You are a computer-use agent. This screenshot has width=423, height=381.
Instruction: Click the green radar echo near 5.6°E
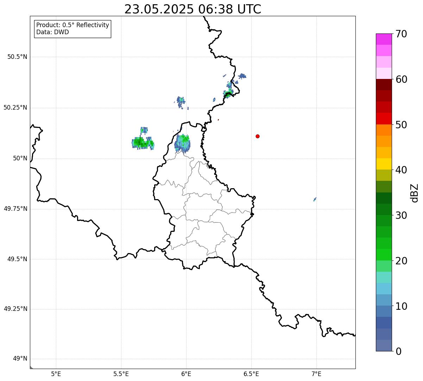(x=143, y=143)
